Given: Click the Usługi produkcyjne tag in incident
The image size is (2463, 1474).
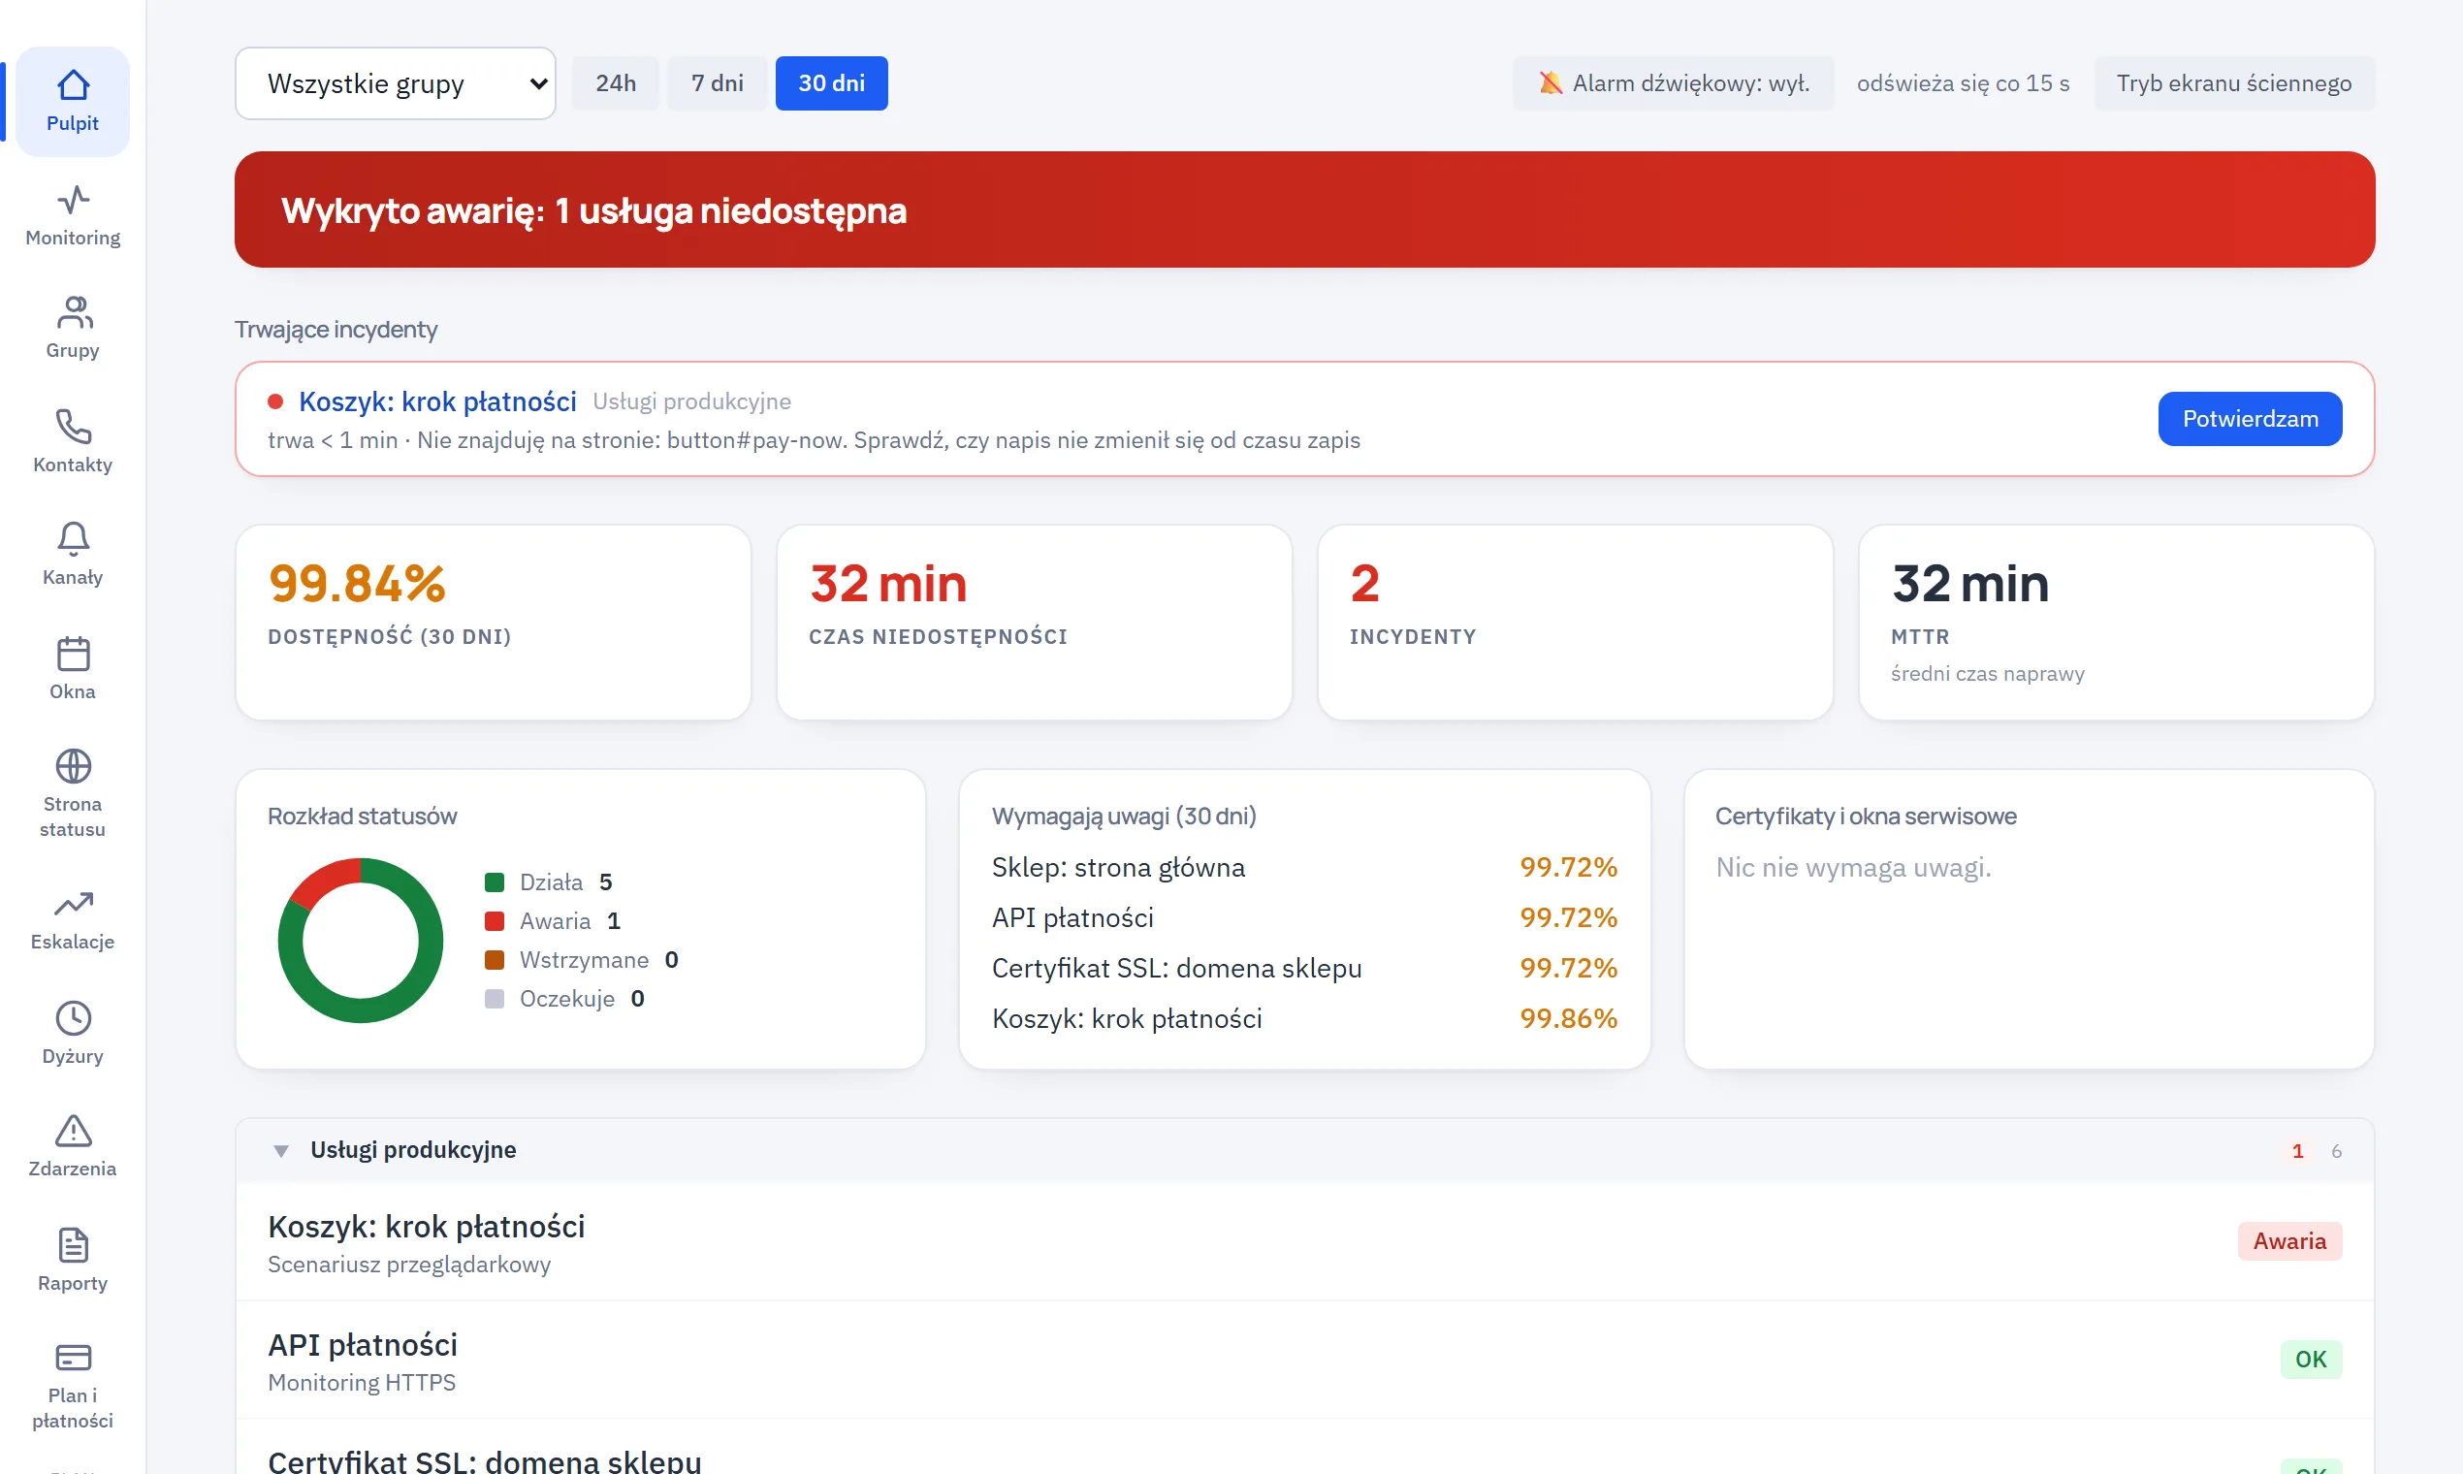Looking at the screenshot, I should [x=692, y=401].
